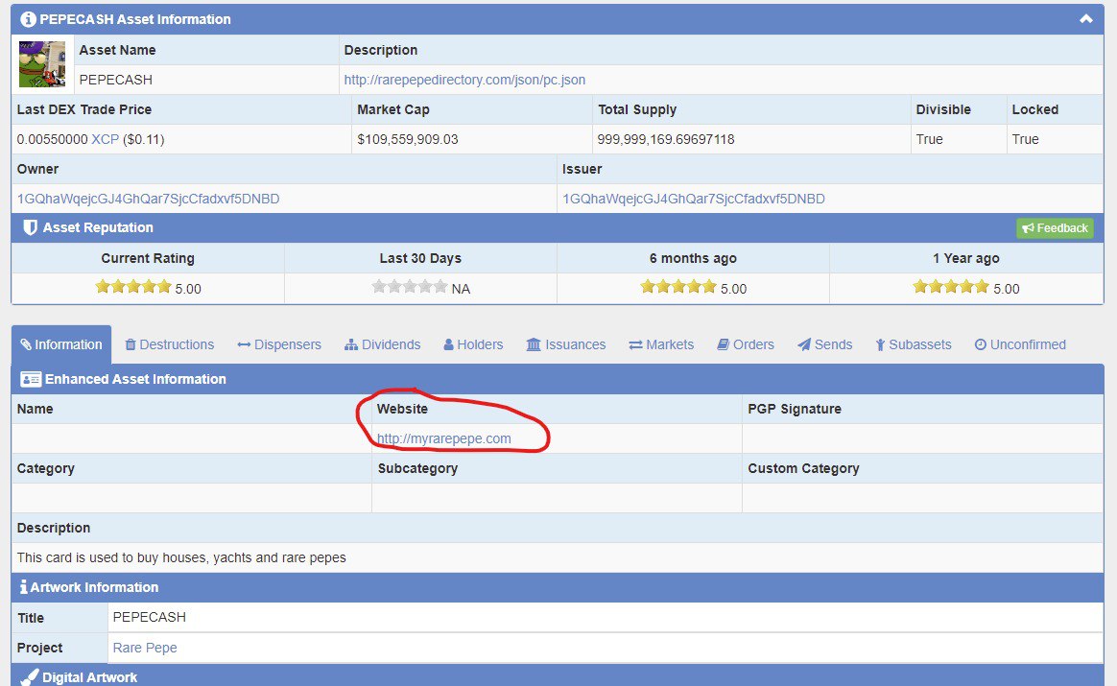The image size is (1117, 686).
Task: Switch to the Orders tab
Action: pos(745,344)
